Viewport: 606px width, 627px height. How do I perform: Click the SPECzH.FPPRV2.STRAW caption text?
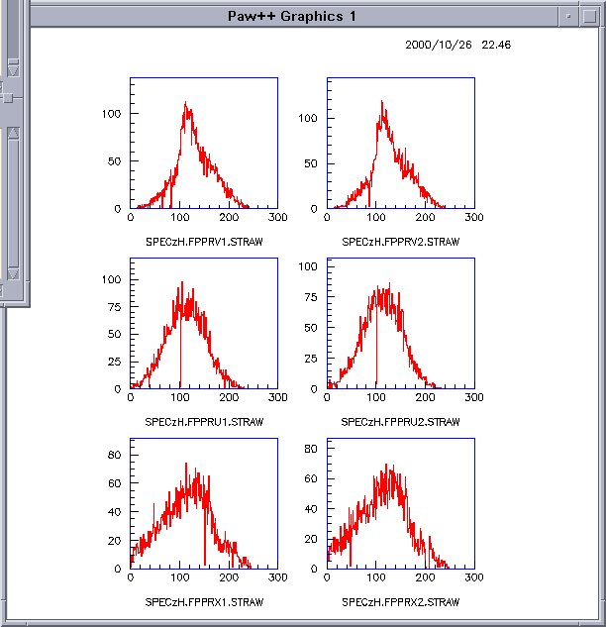401,242
